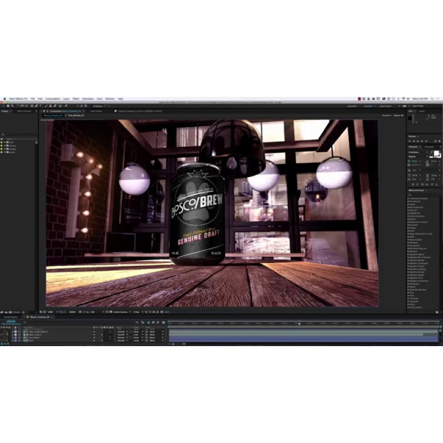Viewport: 443px width, 443px height.
Task: Toggle visibility of the first timeline layer
Action: [2, 331]
